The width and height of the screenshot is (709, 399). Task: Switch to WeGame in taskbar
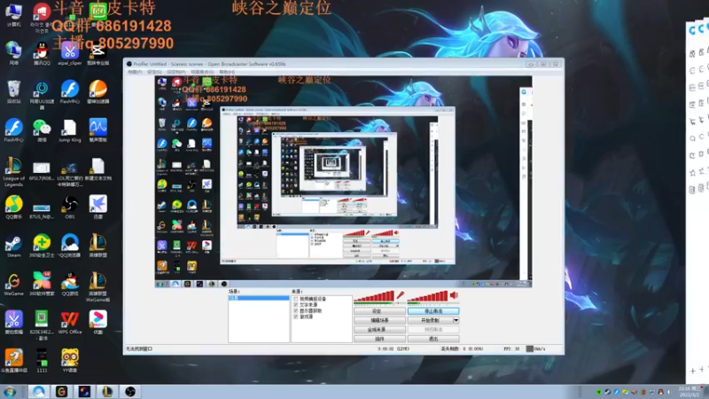pyautogui.click(x=61, y=392)
